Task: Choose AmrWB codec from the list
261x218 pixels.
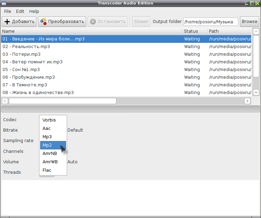Action: (x=53, y=162)
